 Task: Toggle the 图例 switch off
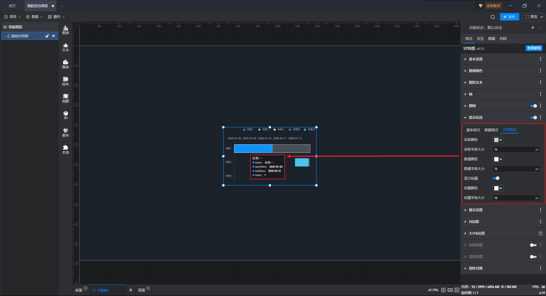click(533, 106)
